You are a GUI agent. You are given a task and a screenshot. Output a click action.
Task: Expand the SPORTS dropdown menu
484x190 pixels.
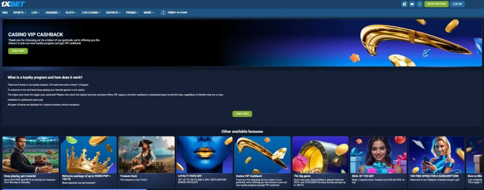(19, 13)
